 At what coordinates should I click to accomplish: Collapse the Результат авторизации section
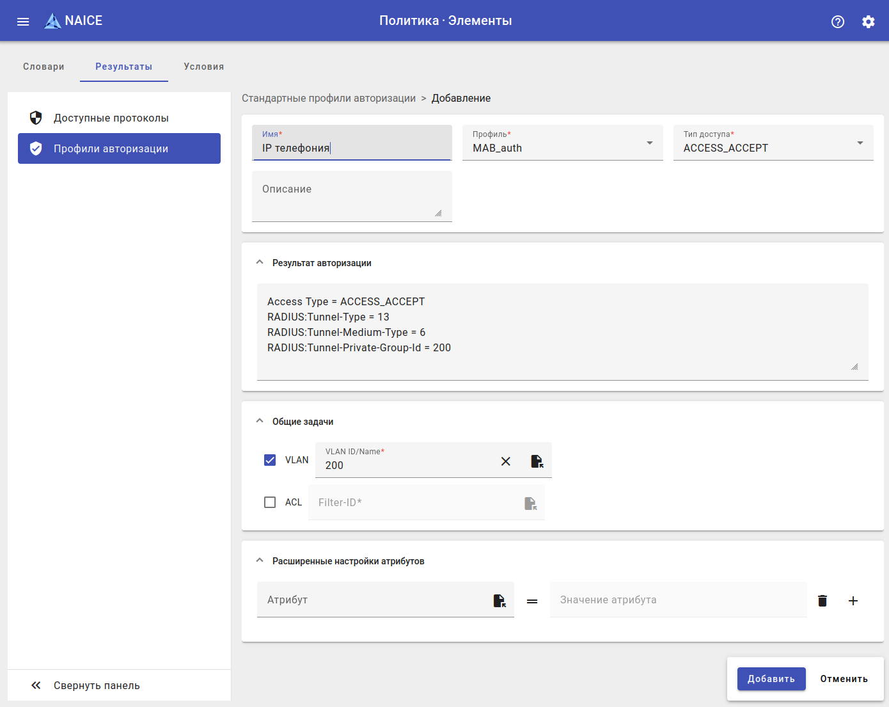coord(260,262)
